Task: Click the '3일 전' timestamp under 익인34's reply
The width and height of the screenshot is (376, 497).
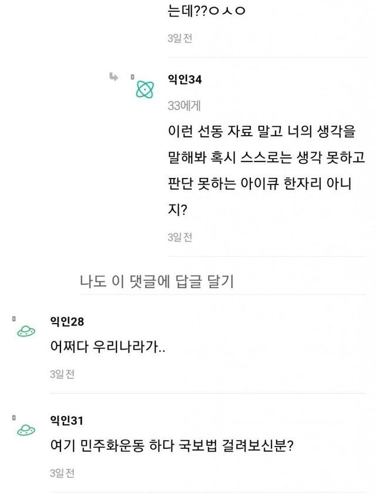Action: point(179,237)
